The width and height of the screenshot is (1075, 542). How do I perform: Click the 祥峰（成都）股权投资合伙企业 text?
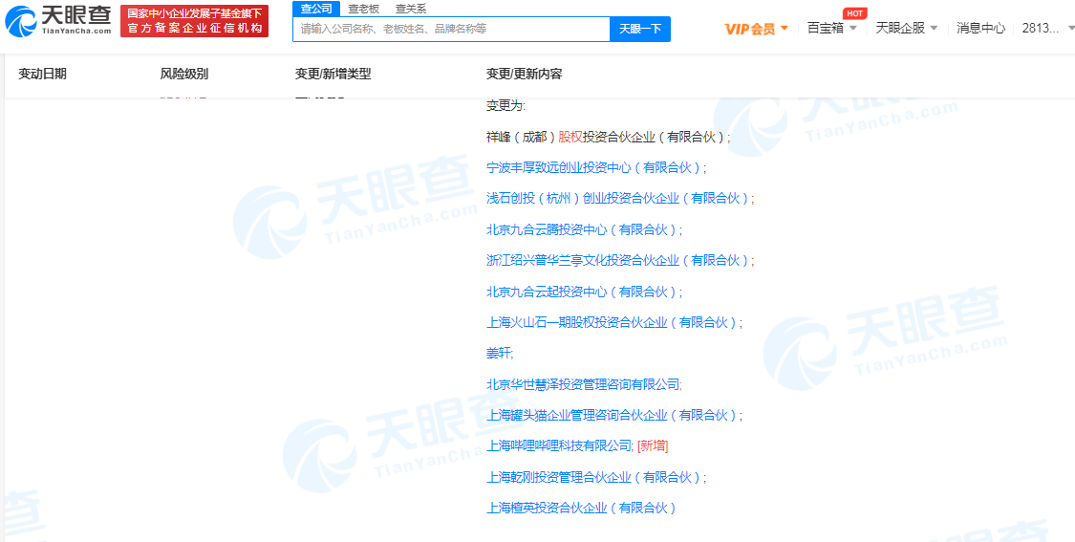coord(608,137)
